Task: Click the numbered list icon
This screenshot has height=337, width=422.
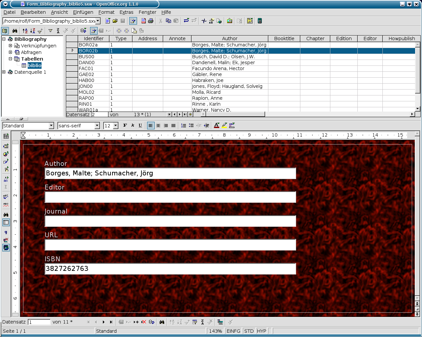Action: 184,125
